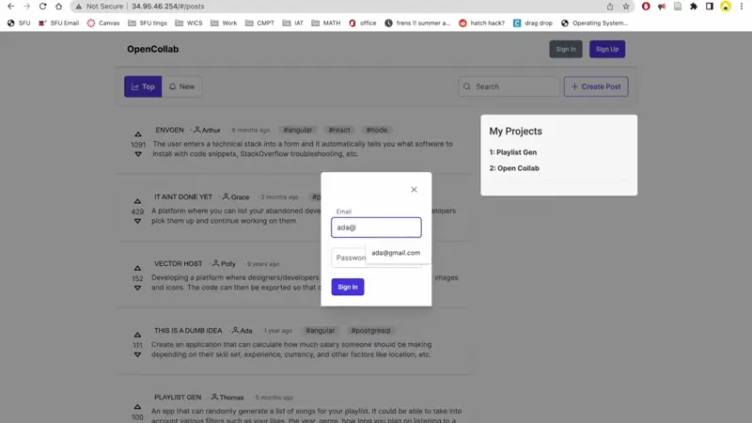Image resolution: width=752 pixels, height=423 pixels.
Task: Bookmark this page with the star icon
Action: pyautogui.click(x=626, y=7)
